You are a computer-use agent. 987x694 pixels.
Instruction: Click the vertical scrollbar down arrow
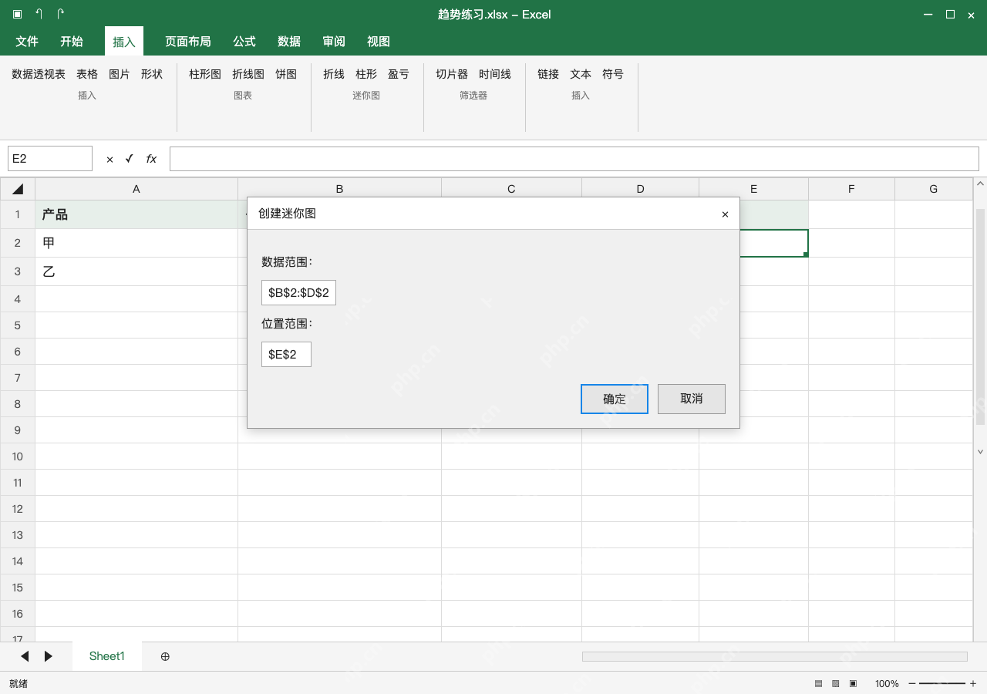(980, 452)
